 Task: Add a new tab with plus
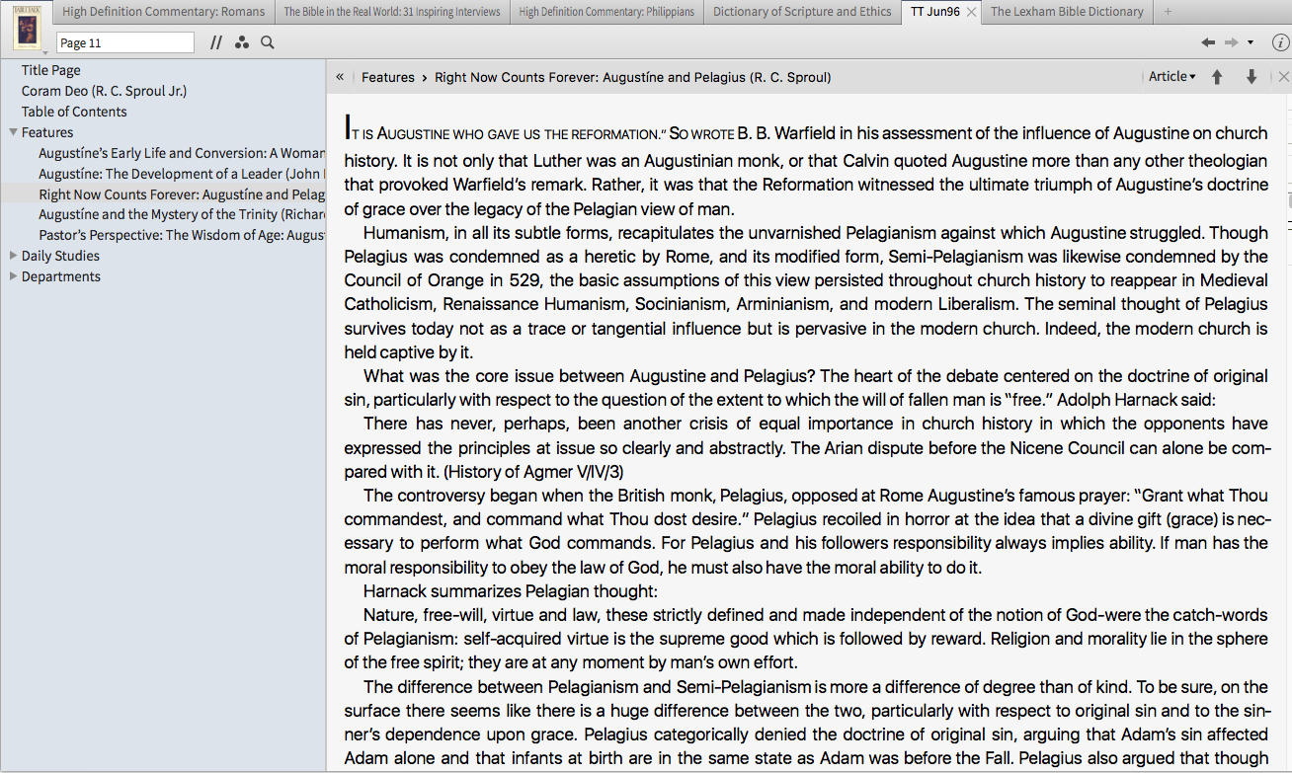1169,12
